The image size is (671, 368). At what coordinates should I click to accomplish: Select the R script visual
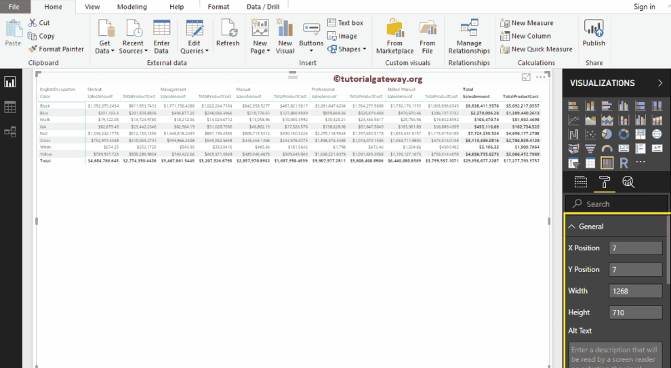pyautogui.click(x=624, y=162)
